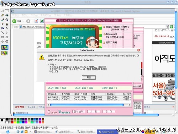This screenshot has height=134, width=178.
Task: Select the iexplore.DLL row in virus list
Action: 89,99
